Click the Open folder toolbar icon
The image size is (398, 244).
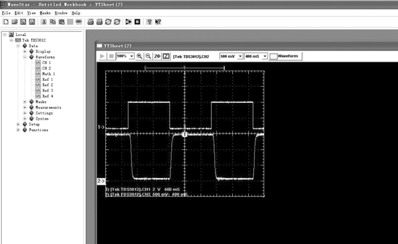click(14, 22)
